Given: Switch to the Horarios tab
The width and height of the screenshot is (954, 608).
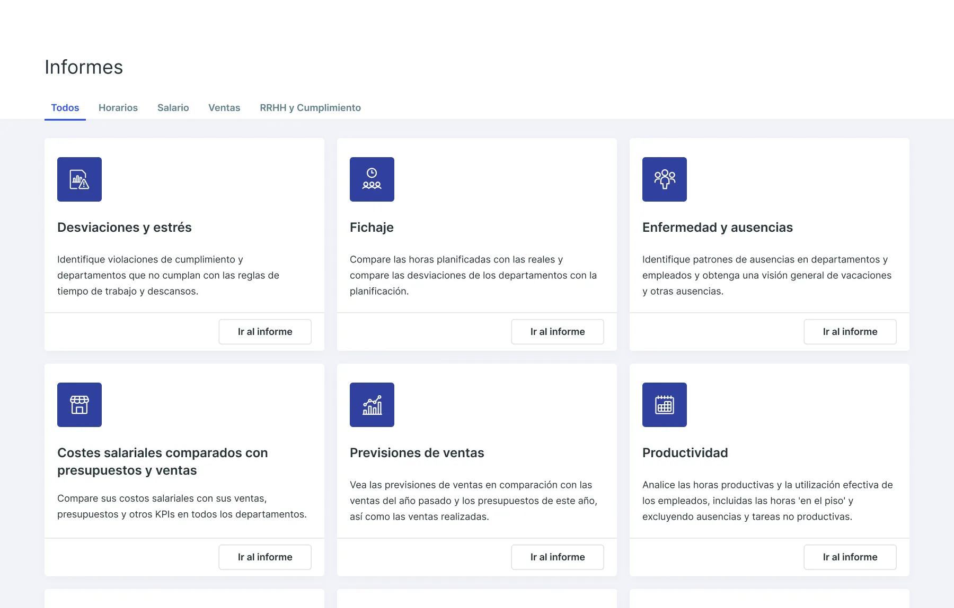Looking at the screenshot, I should click(x=118, y=108).
